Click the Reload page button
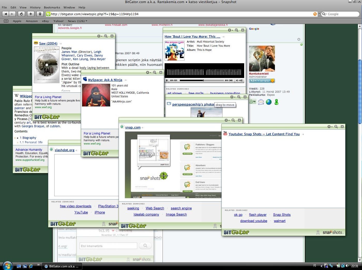Screen dimensions: 362x270 [x=21, y=14]
